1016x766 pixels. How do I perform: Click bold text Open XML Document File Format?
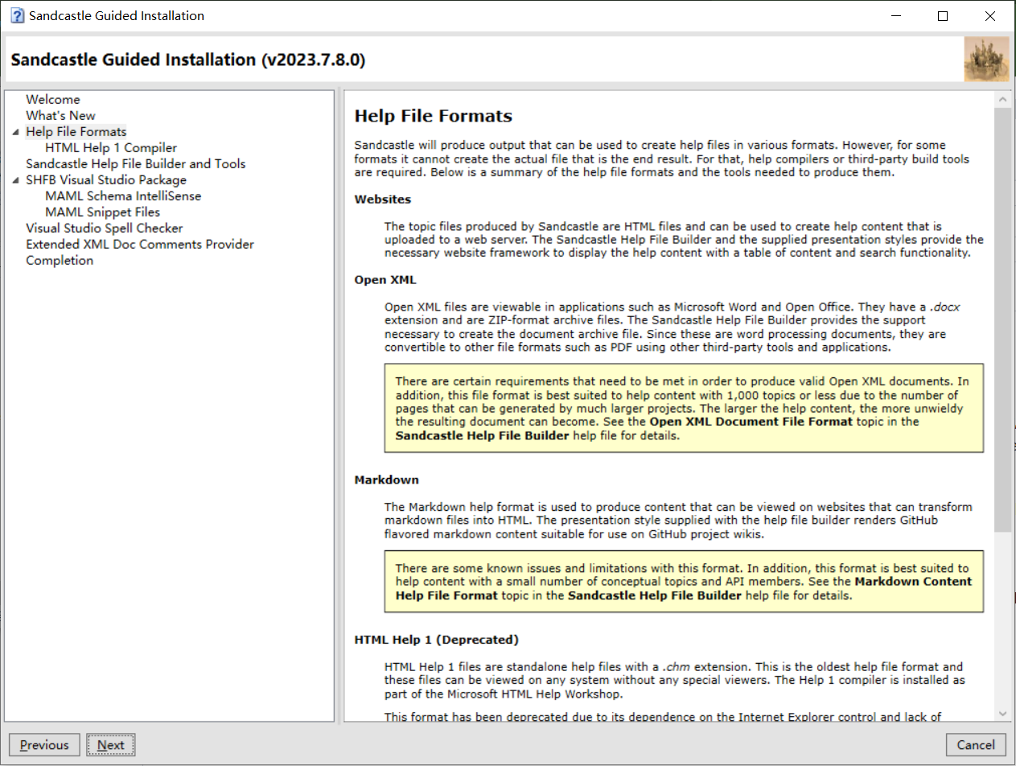click(751, 422)
